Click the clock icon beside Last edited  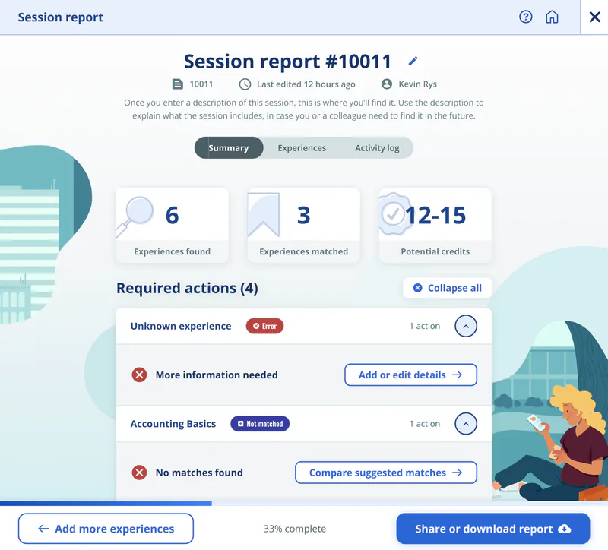coord(245,84)
